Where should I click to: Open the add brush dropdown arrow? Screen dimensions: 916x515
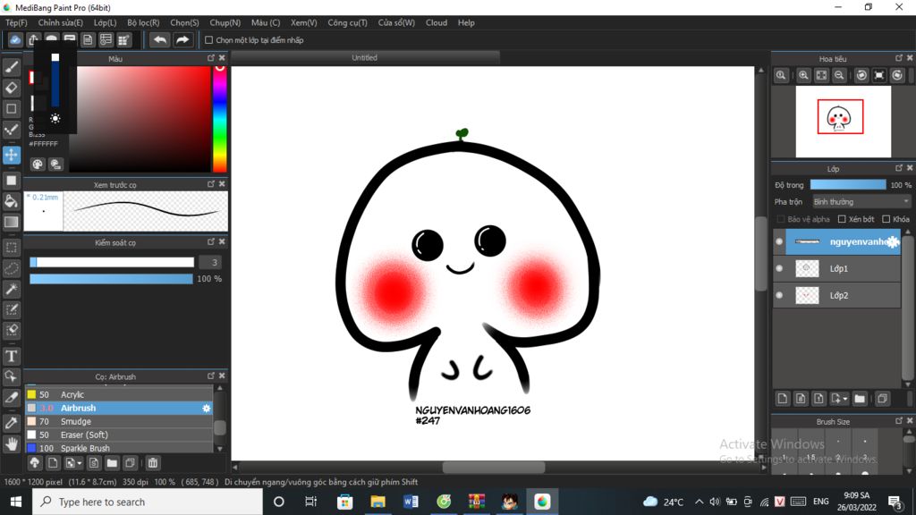(x=80, y=464)
